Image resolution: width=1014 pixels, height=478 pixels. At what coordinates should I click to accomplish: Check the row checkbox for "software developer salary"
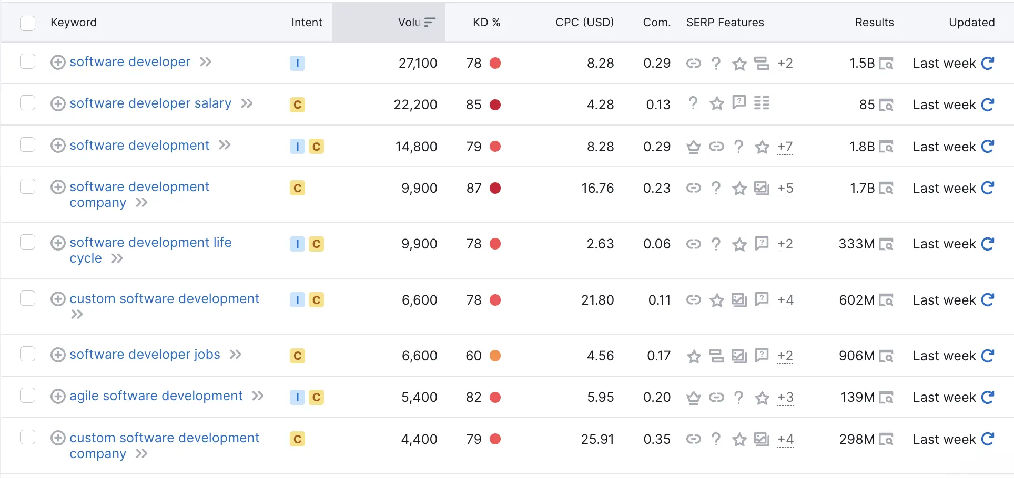pyautogui.click(x=28, y=104)
